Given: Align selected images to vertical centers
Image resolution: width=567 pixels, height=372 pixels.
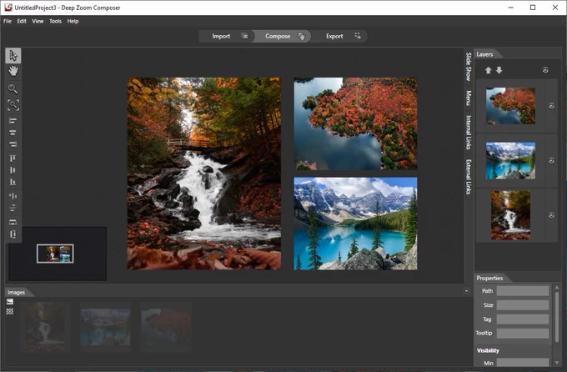Looking at the screenshot, I should [x=13, y=170].
